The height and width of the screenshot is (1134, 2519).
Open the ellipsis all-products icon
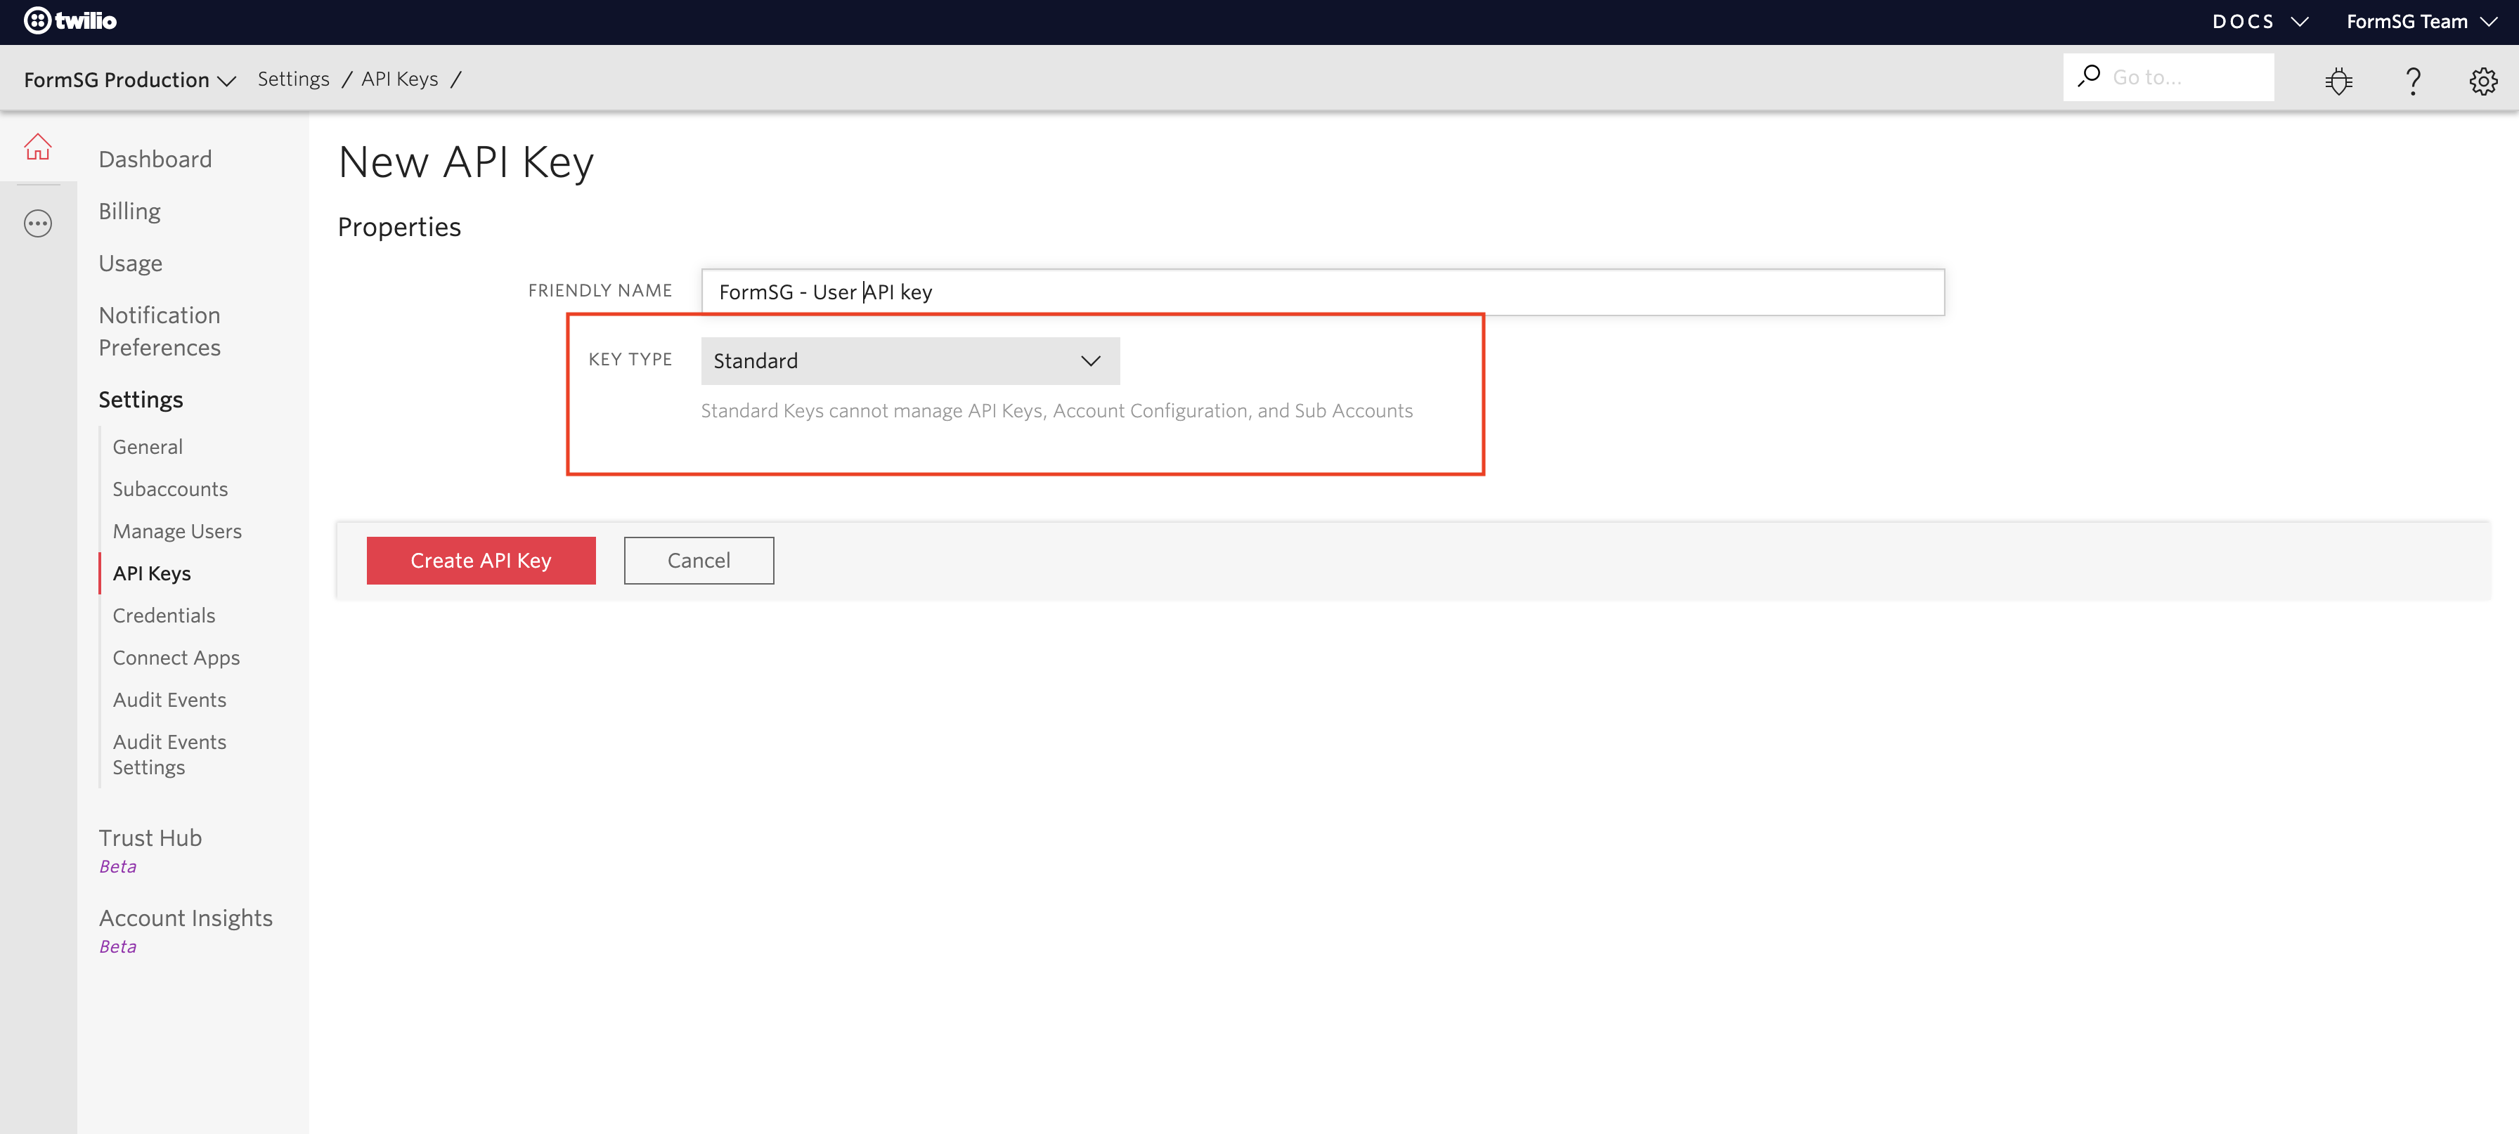tap(38, 224)
